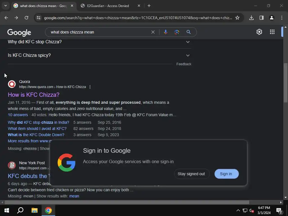Image resolution: width=288 pixels, height=216 pixels.
Task: Toggle the Chrome side panel icon
Action: tap(262, 18)
